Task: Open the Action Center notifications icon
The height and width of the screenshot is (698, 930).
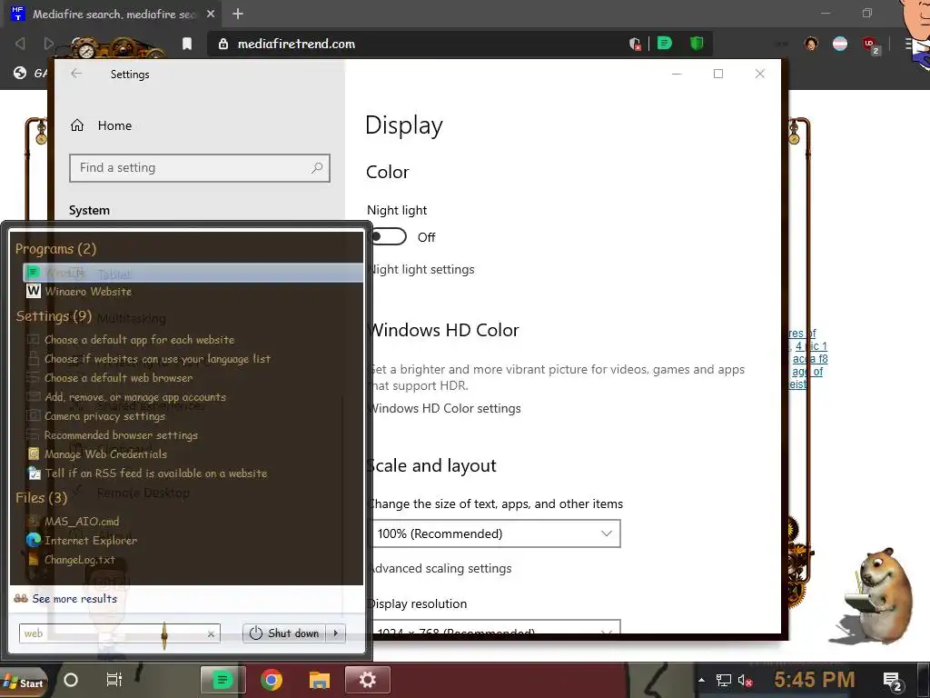Action: [x=892, y=682]
